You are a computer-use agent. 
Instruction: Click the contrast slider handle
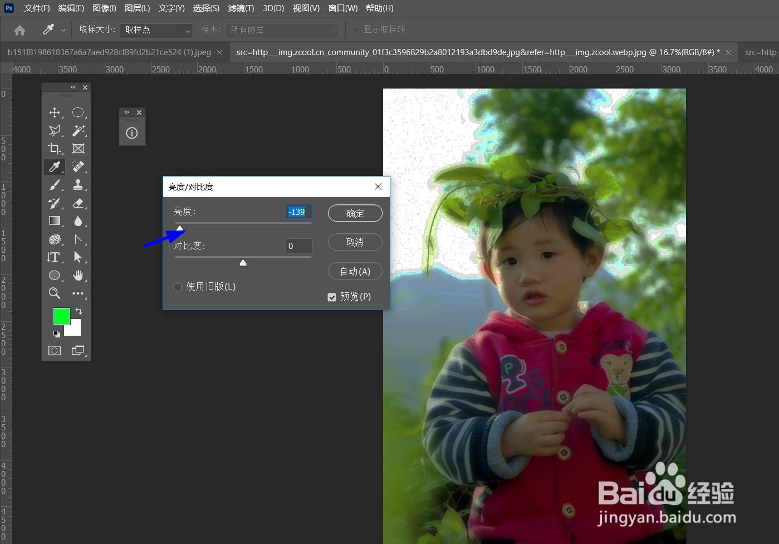tap(243, 263)
